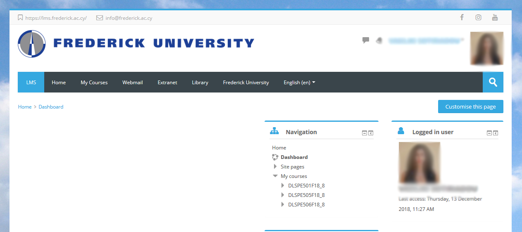This screenshot has height=232, width=522.
Task: Open the YouTube icon in top bar
Action: [495, 17]
